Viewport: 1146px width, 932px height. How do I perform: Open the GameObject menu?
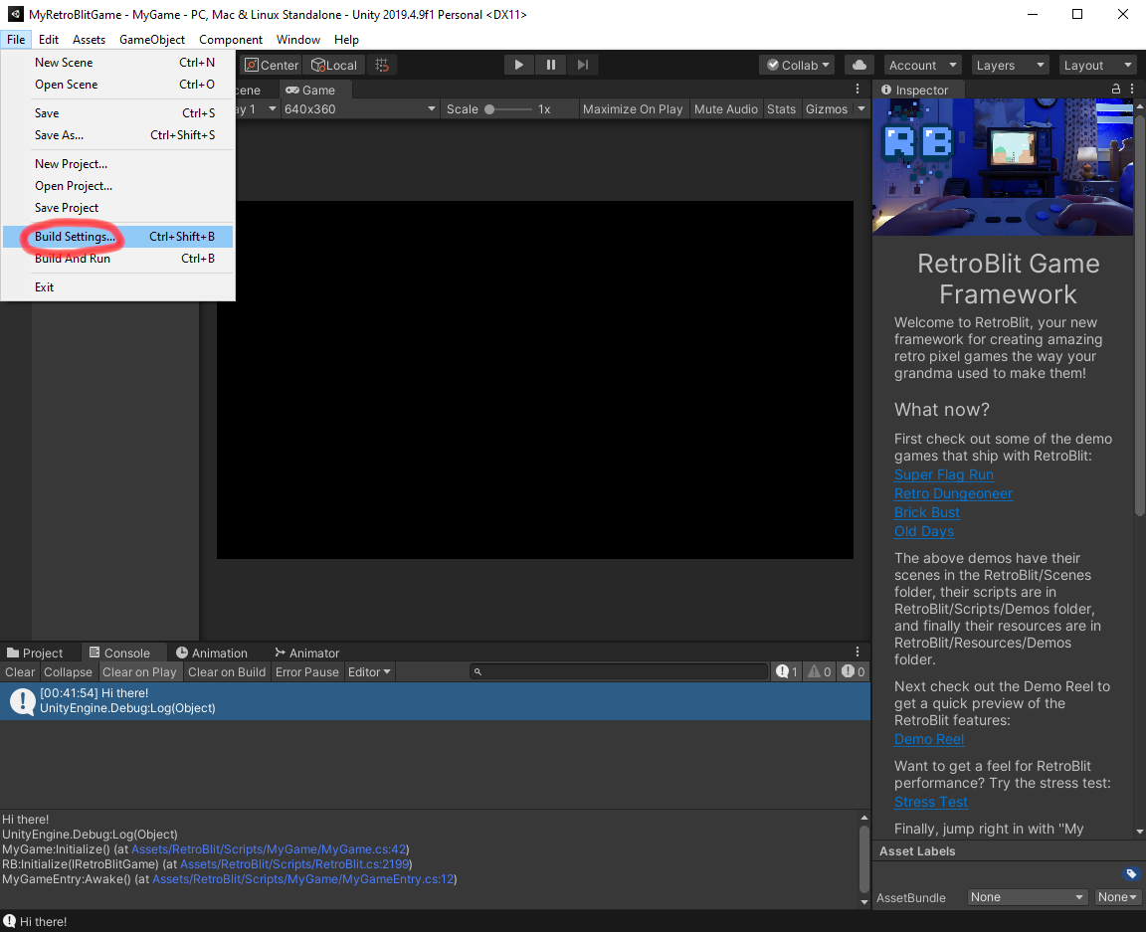(x=152, y=40)
